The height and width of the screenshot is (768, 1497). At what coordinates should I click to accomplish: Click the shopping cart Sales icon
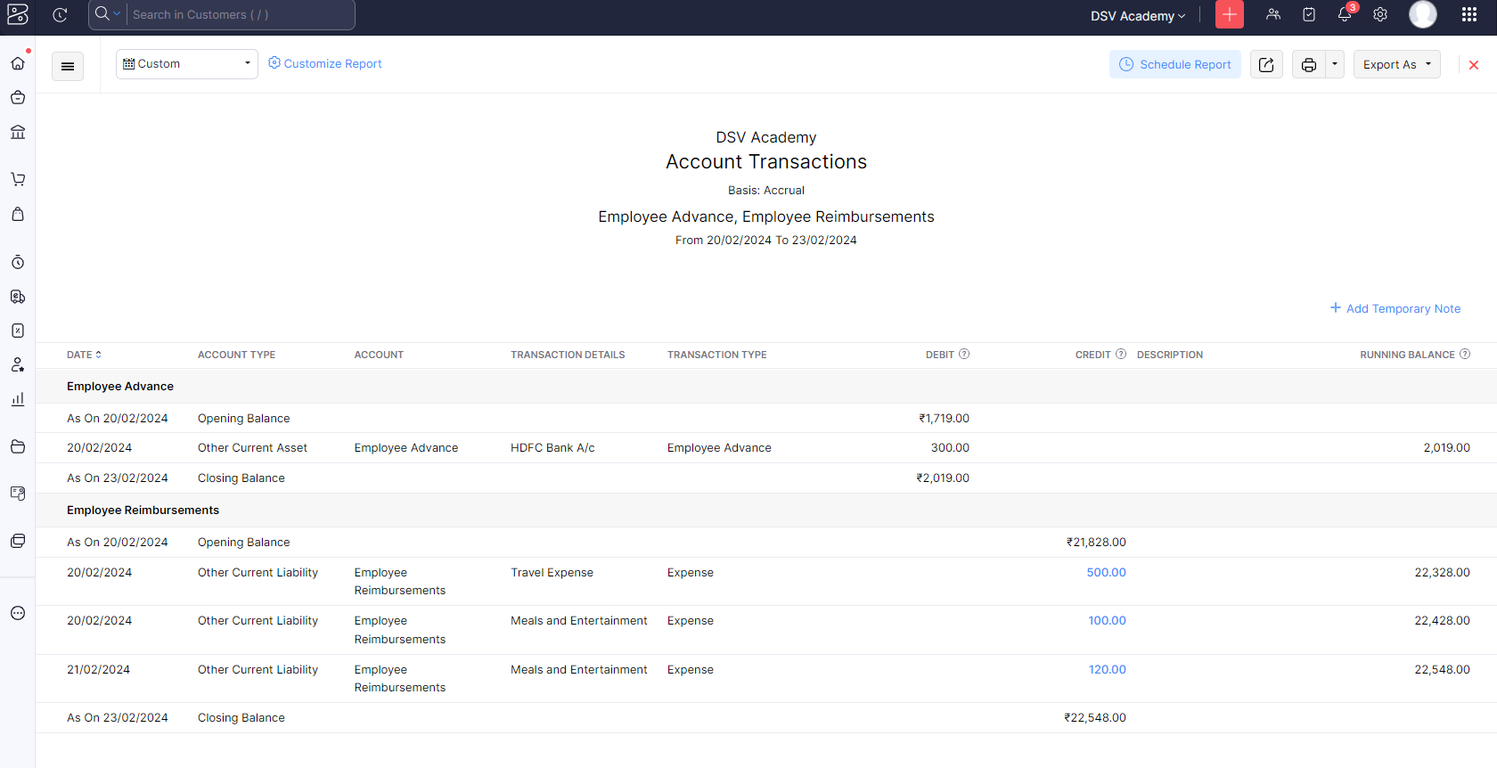tap(18, 179)
